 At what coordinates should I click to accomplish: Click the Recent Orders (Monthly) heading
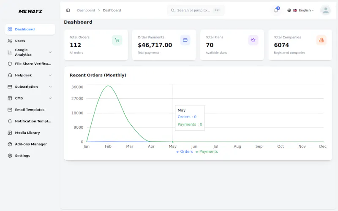click(98, 75)
